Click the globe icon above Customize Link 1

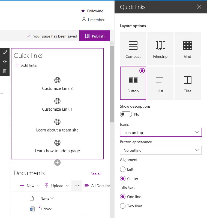coord(57,101)
